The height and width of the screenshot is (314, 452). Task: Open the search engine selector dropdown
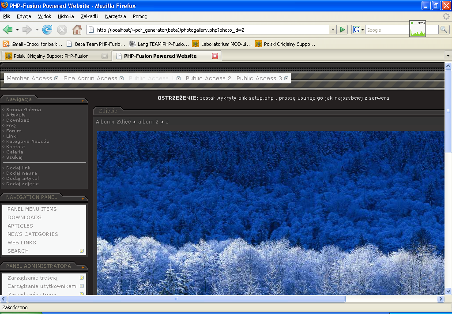click(x=362, y=30)
